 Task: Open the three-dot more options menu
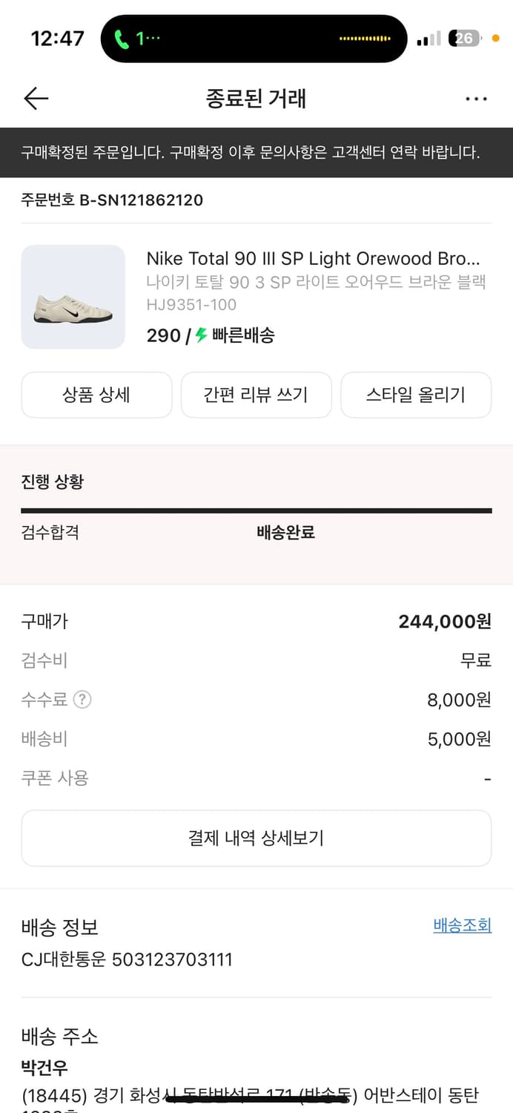(477, 98)
